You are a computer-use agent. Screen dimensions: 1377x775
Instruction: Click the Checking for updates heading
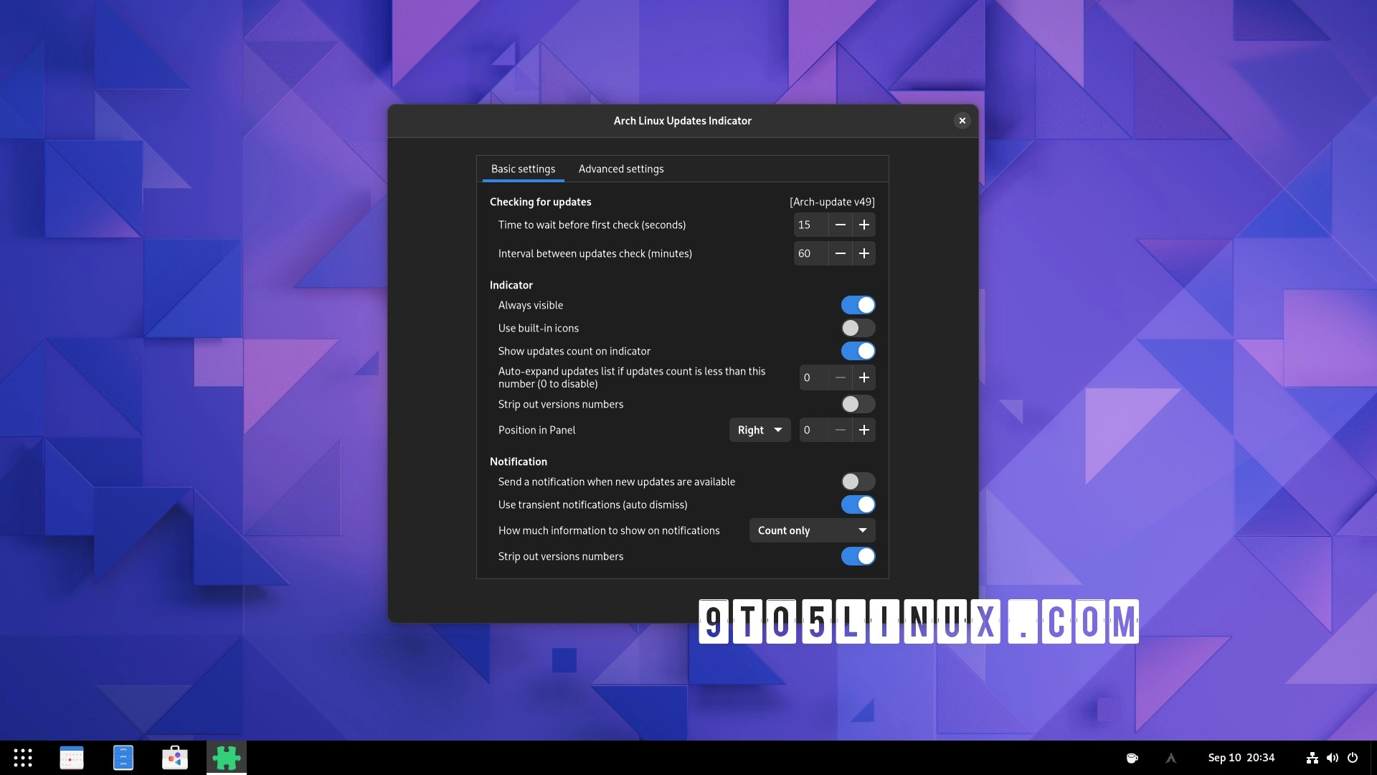541,202
